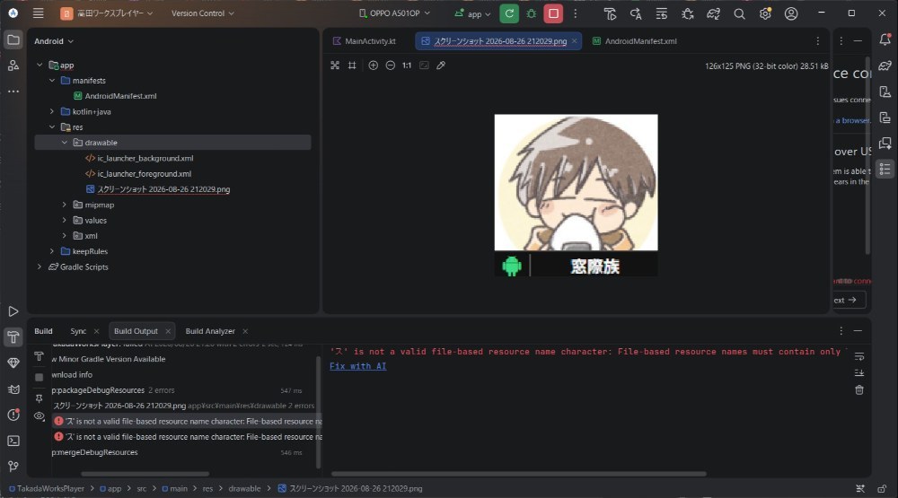Open Resource Manager in left sidebar
This screenshot has width=898, height=498.
[13, 66]
